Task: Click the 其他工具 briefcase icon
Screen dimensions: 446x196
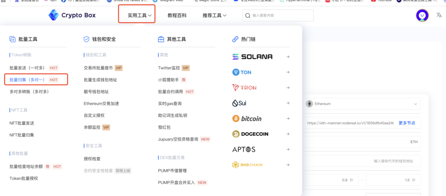Action: [x=161, y=39]
